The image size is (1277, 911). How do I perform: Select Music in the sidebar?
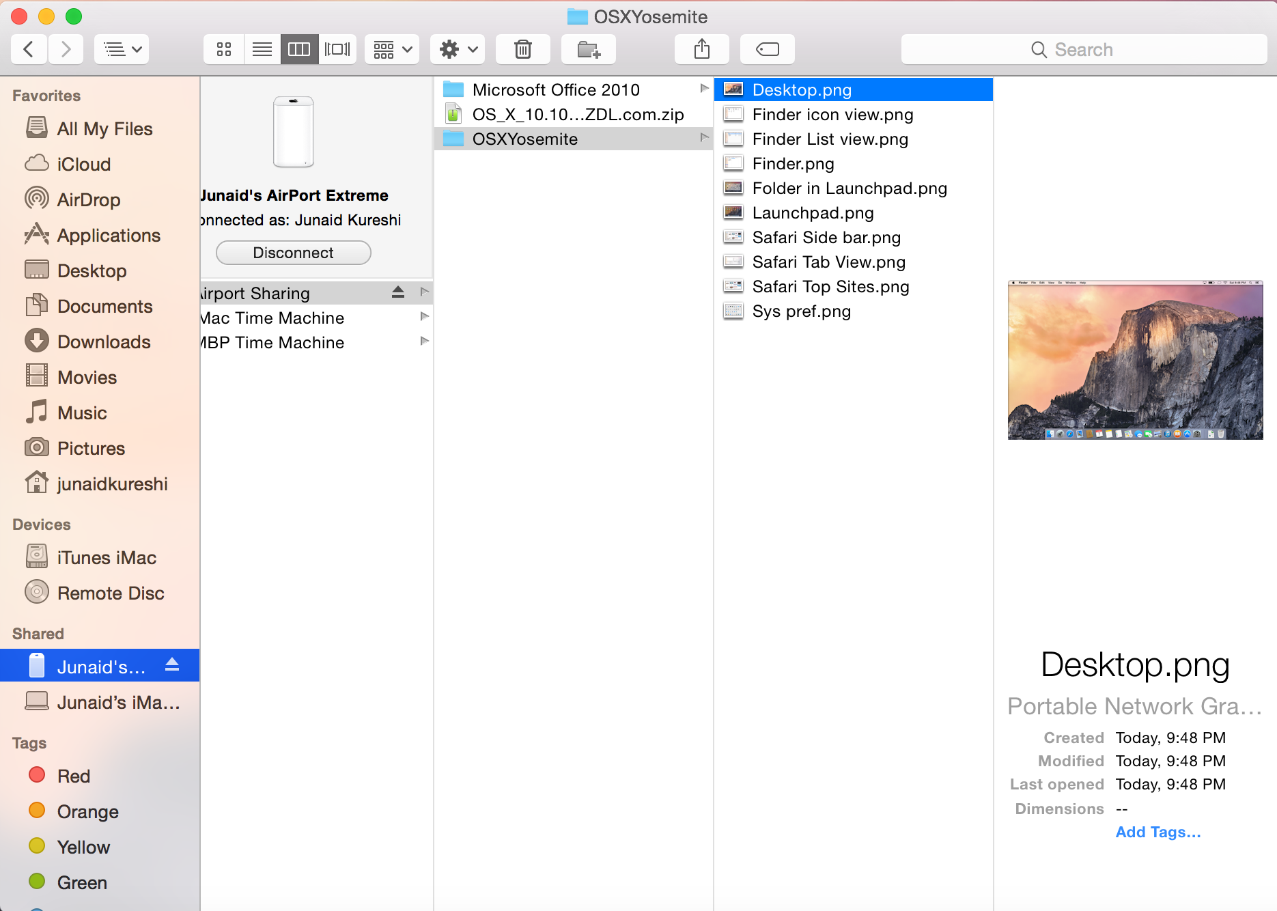pos(100,412)
